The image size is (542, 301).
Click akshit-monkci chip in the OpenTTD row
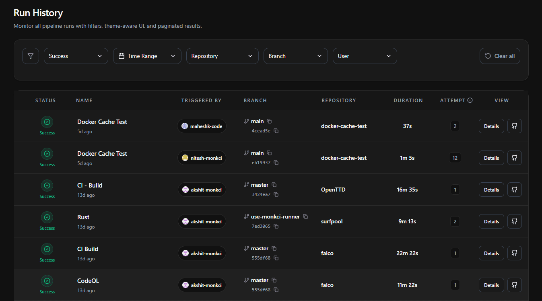pos(202,190)
